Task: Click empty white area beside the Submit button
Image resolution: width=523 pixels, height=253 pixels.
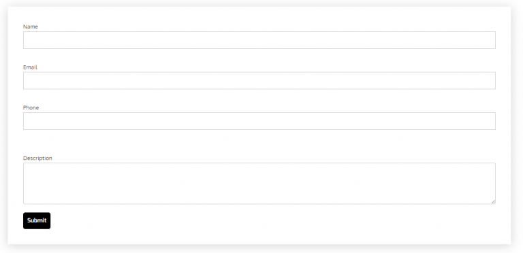Action: [267, 221]
